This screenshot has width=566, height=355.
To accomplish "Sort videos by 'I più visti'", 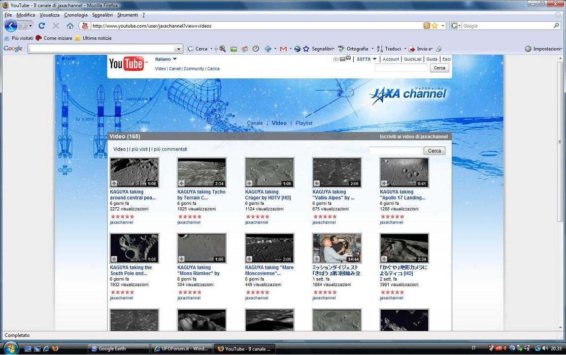I will tap(138, 149).
